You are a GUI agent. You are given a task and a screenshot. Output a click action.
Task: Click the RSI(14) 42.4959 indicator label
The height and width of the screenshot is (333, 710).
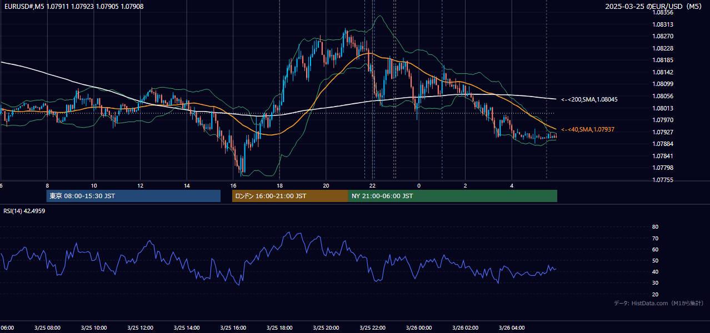point(24,211)
